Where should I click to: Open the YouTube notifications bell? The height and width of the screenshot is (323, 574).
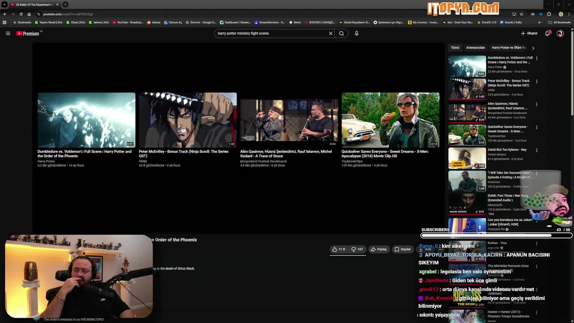(x=548, y=33)
